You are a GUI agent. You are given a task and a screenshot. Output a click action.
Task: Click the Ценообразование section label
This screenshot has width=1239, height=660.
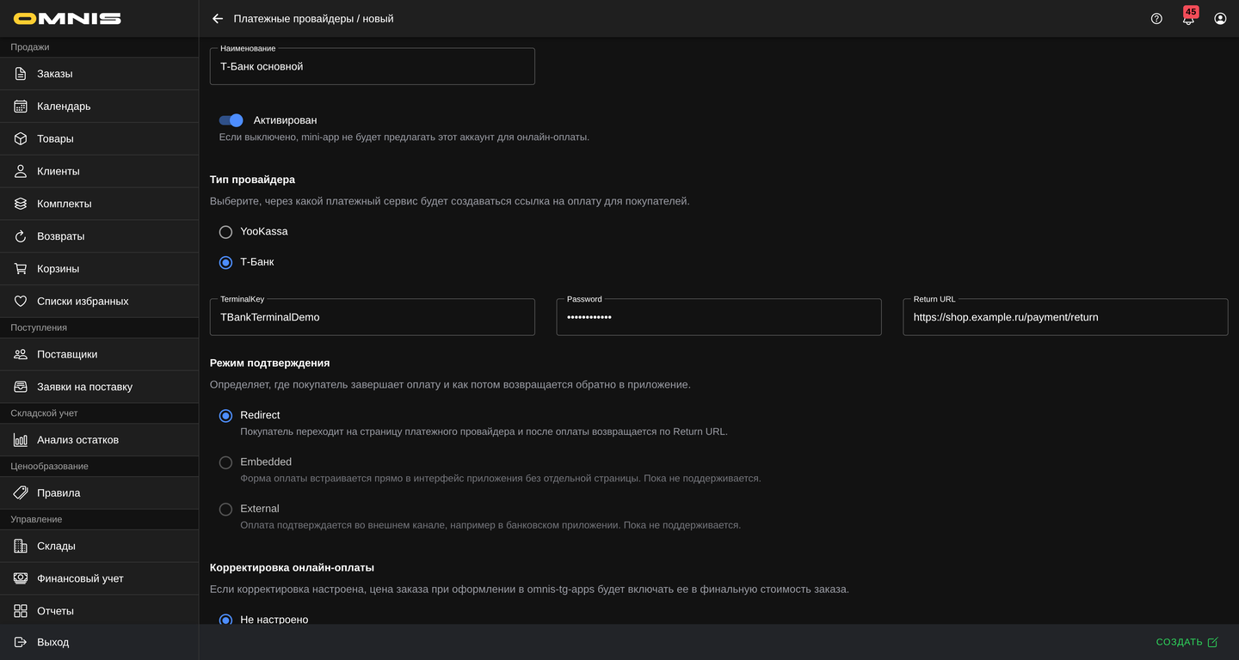pos(49,467)
